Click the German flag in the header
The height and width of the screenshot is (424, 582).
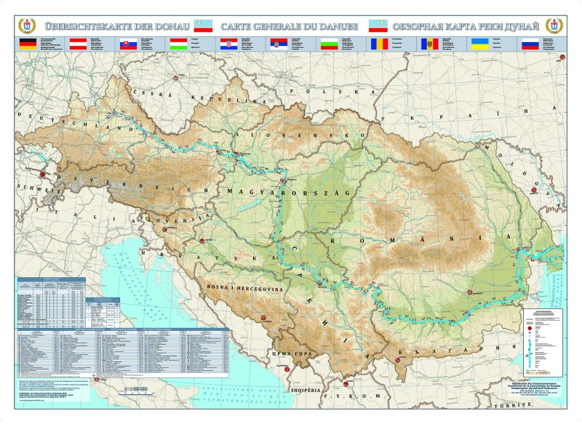point(28,44)
